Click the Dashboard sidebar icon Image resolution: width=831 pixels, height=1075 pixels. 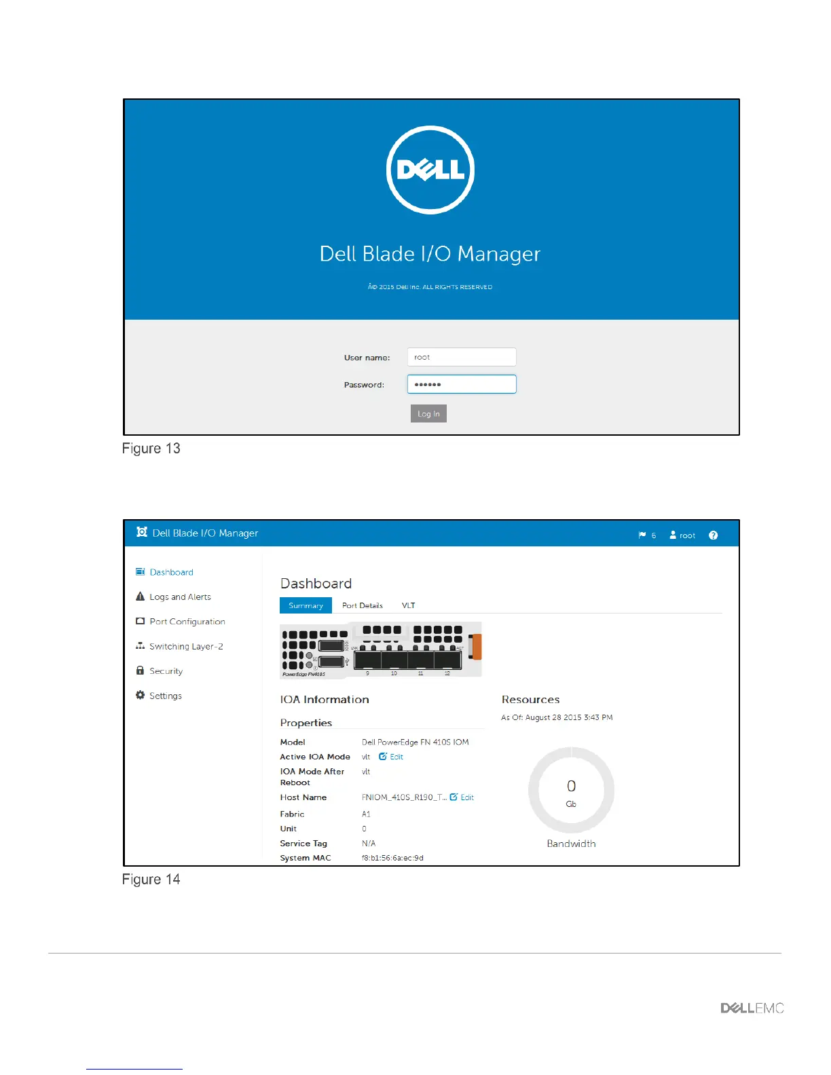[x=140, y=571]
